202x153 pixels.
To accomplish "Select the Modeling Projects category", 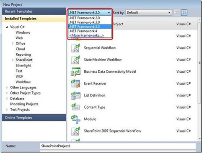I will click(24, 104).
